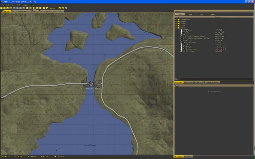255x159 pixels.
Task: Open the Mission Properties tab
Action: tap(212, 82)
